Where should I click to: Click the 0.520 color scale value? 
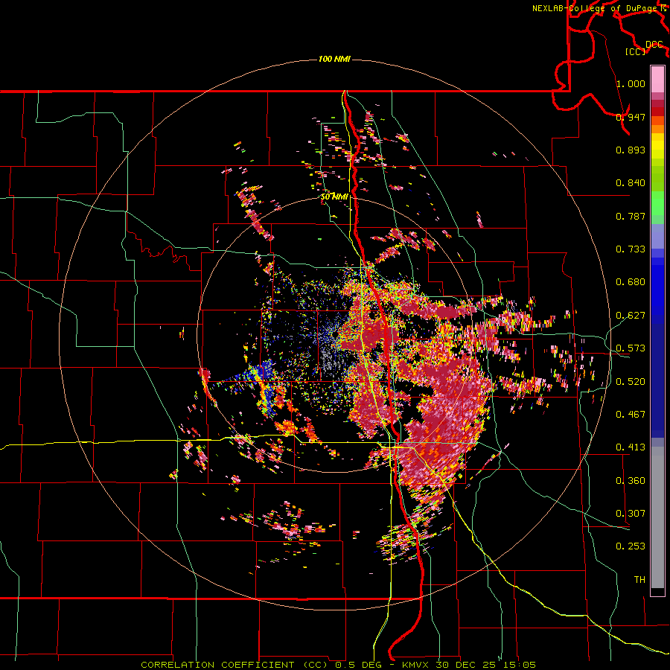(631, 382)
